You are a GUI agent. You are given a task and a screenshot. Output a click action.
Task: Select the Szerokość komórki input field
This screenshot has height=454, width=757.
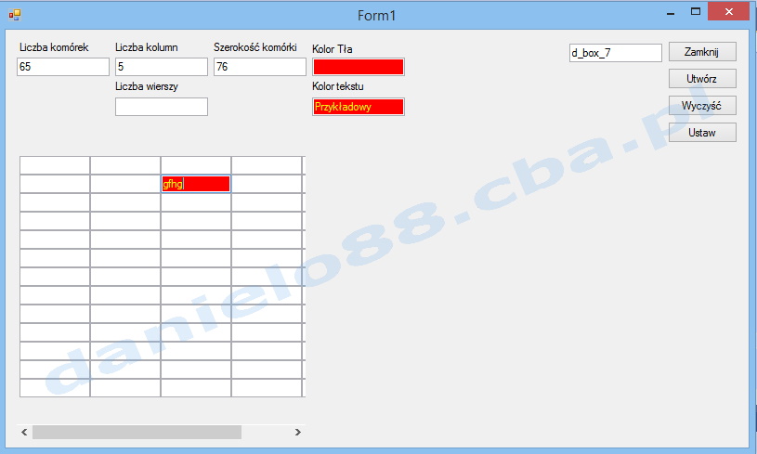coord(259,67)
